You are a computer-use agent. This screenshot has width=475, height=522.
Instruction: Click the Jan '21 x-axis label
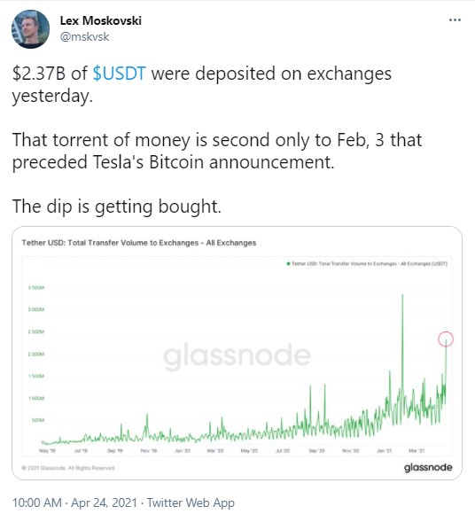pyautogui.click(x=384, y=451)
